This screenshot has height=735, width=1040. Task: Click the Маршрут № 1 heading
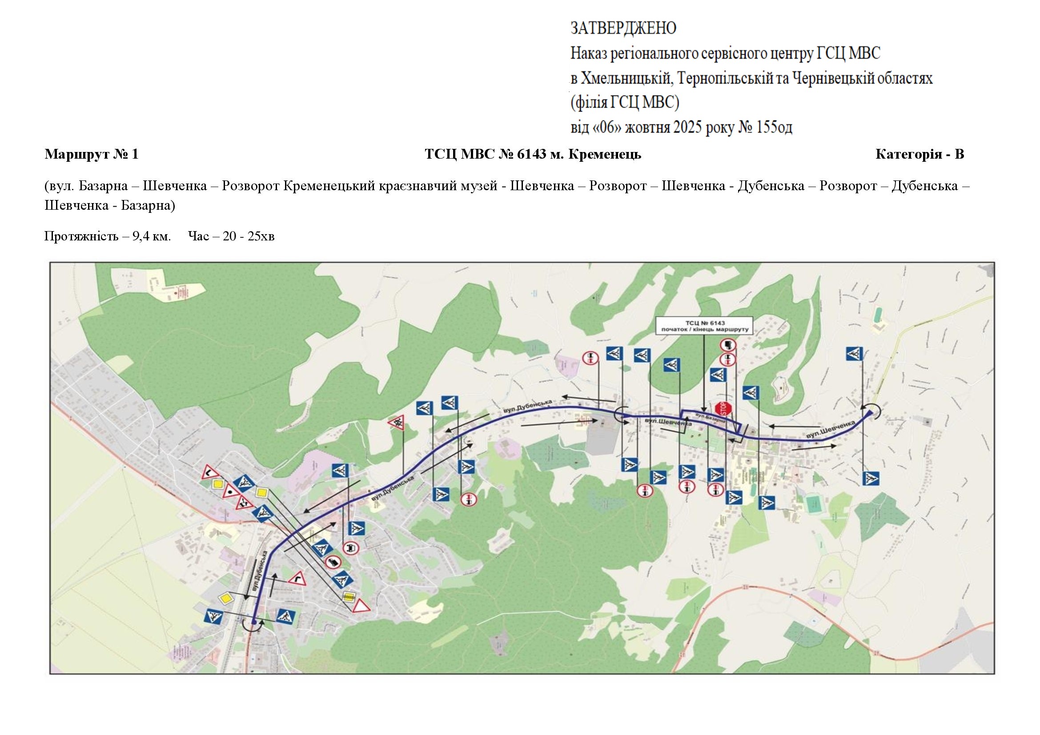(92, 155)
